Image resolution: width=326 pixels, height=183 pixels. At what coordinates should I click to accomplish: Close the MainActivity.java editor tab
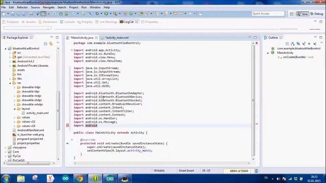coord(96,38)
